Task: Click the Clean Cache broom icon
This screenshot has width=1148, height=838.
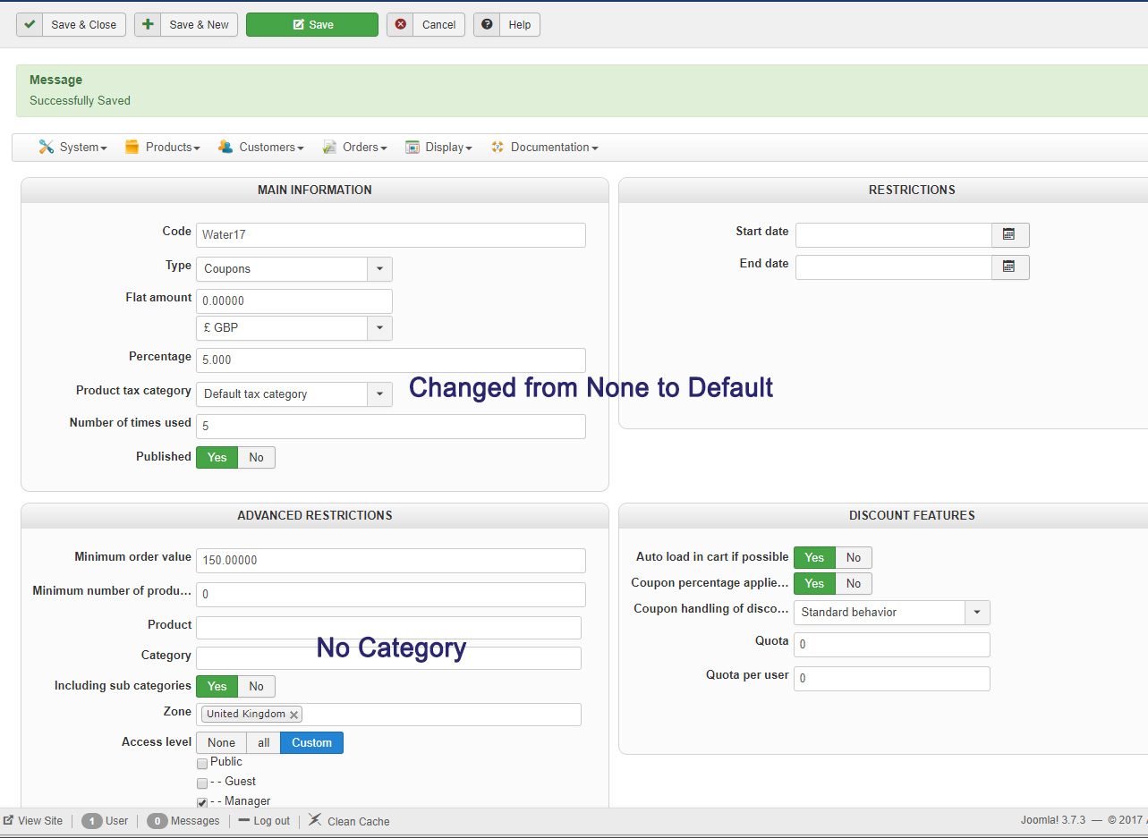Action: [315, 819]
